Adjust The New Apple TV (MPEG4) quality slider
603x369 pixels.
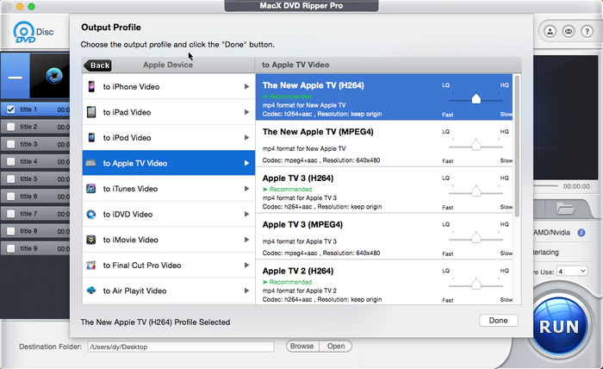point(476,146)
